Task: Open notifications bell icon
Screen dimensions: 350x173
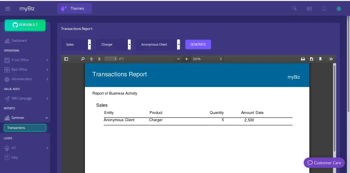Action: 324,9
